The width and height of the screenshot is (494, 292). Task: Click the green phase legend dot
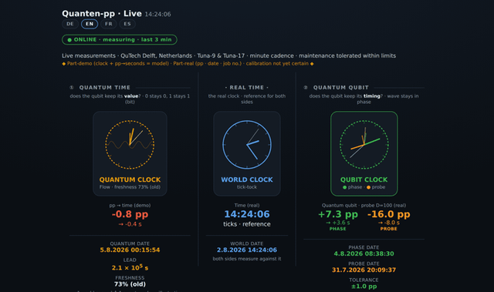pos(345,187)
